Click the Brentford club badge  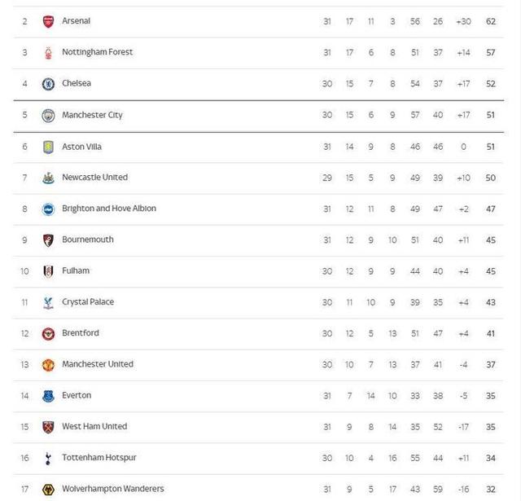48,333
